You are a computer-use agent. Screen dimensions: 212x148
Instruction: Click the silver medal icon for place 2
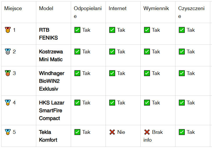point(8,52)
